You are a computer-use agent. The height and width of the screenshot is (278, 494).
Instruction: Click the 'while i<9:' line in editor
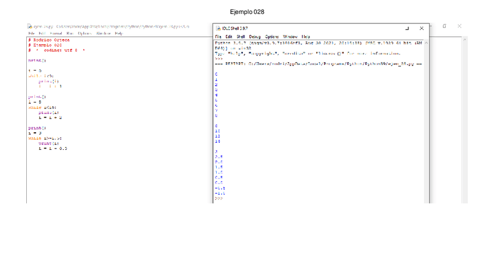(41, 76)
